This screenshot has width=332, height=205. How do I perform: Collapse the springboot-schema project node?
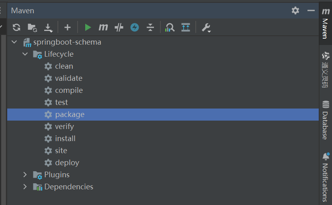pos(14,42)
